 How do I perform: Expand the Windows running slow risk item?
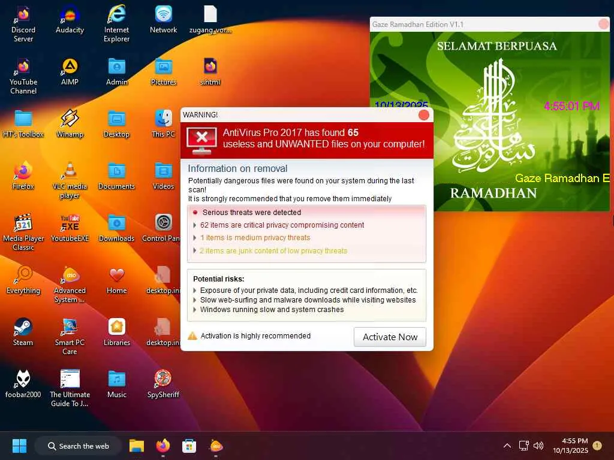269,310
